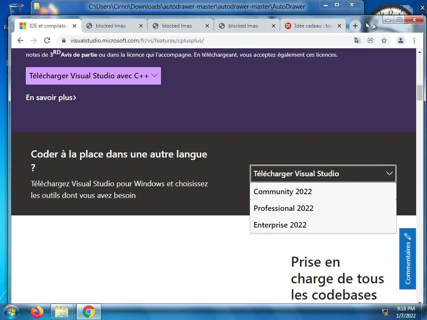Close the Idée cadeau tab

(x=339, y=26)
